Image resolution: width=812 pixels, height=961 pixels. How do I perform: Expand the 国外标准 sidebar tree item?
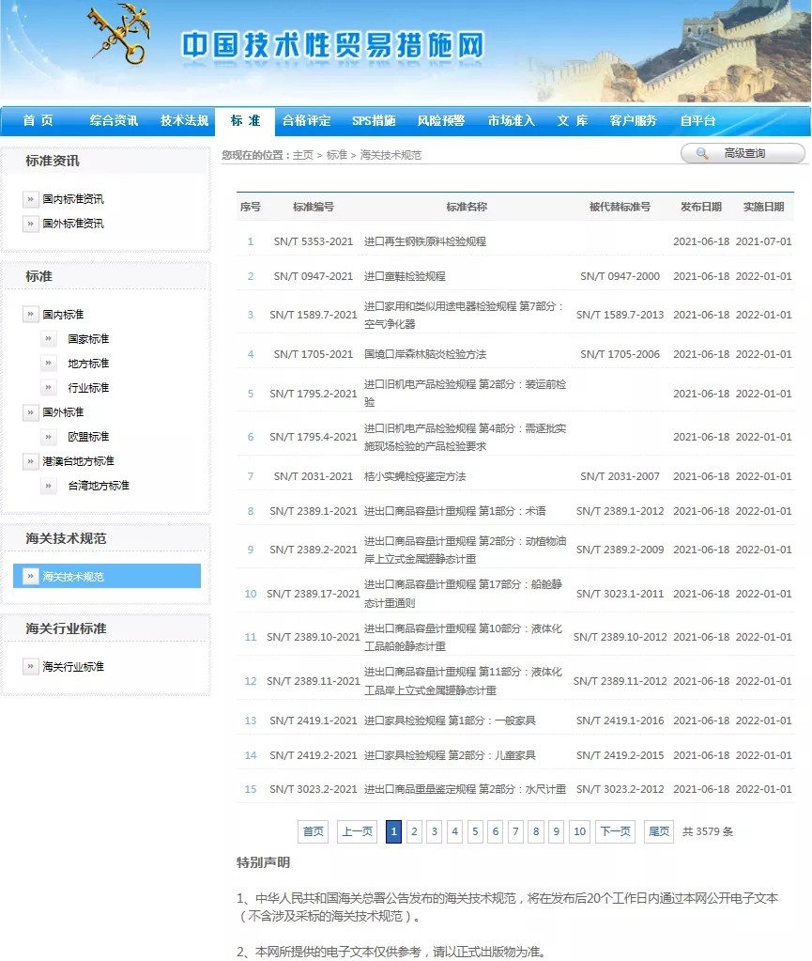click(x=63, y=412)
